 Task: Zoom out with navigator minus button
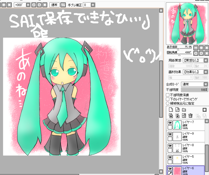196,48
